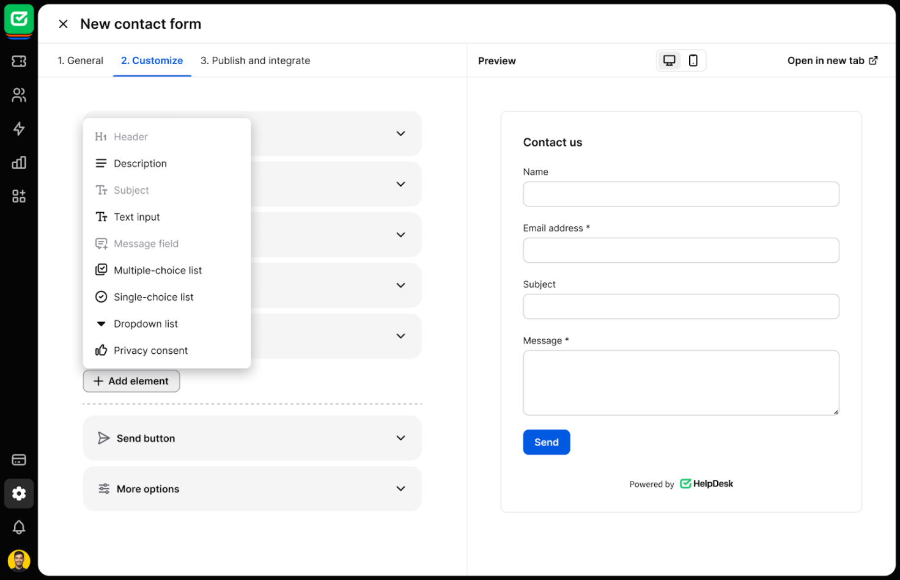The image size is (900, 580).
Task: Expand the first form element panel chevron
Action: point(400,133)
